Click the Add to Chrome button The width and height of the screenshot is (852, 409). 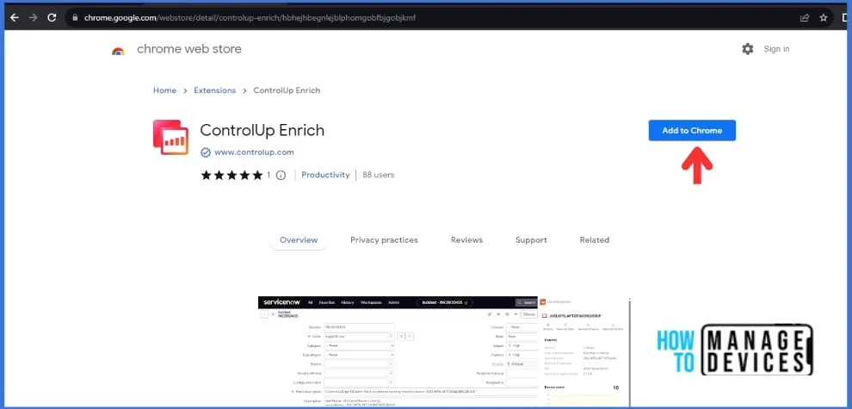[x=692, y=131]
